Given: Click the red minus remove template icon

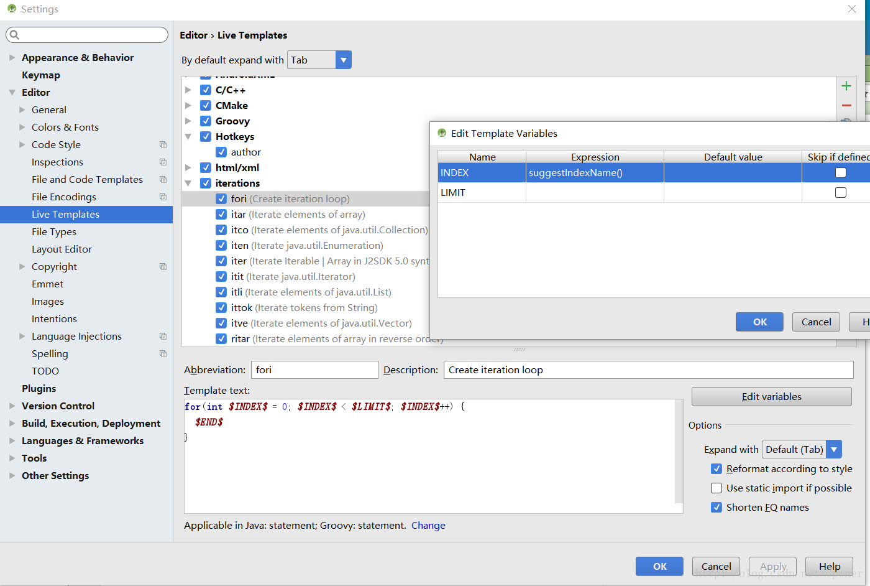Looking at the screenshot, I should [x=846, y=105].
